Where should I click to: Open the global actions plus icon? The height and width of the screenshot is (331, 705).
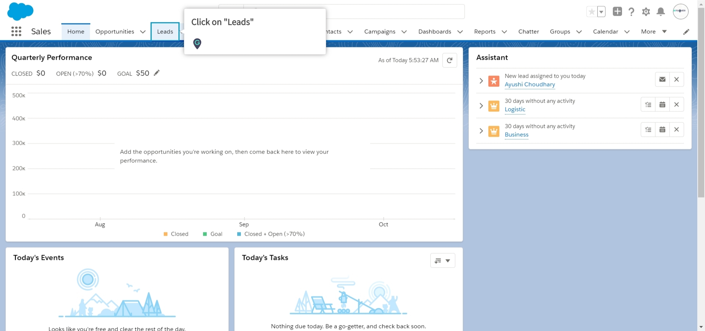tap(617, 11)
